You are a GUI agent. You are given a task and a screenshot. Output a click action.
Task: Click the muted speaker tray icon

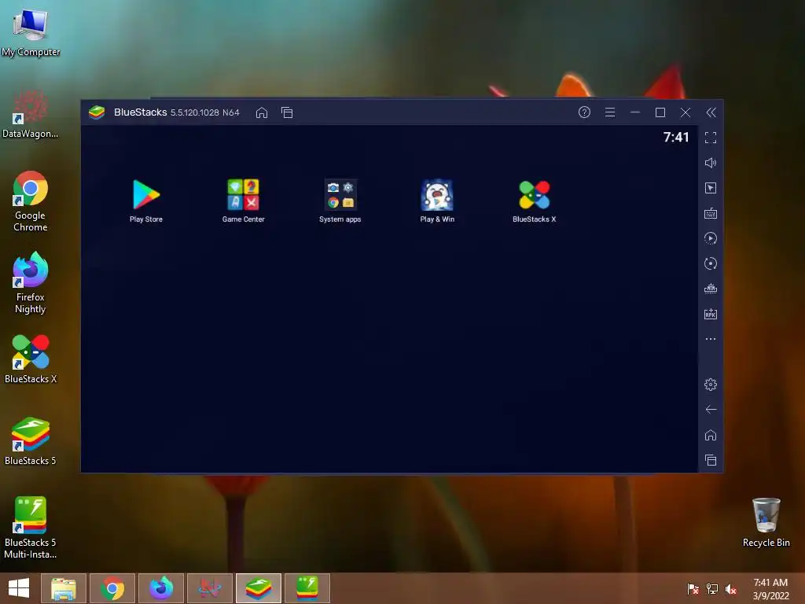(731, 588)
